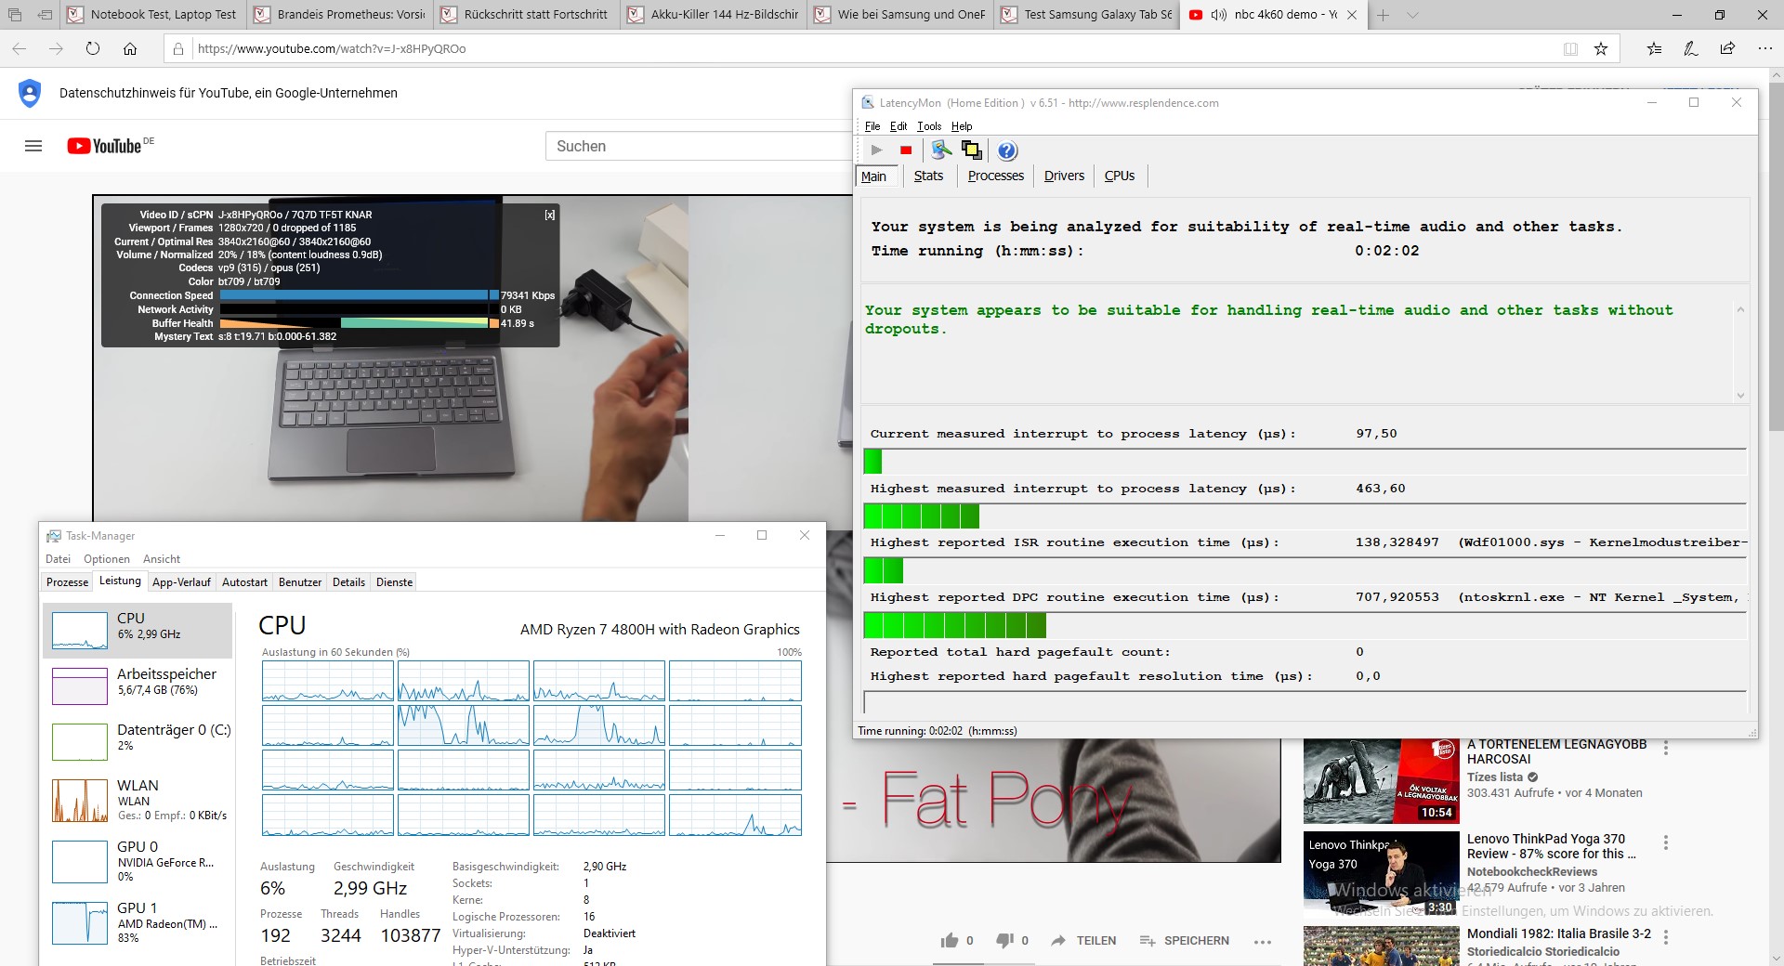The height and width of the screenshot is (966, 1784).
Task: Open options for Mondiali 1982 video
Action: coord(1666,937)
